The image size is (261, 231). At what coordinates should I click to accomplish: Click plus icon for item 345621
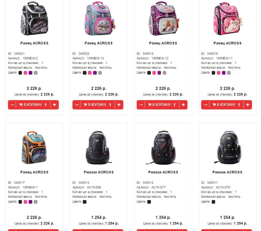pyautogui.click(x=54, y=105)
